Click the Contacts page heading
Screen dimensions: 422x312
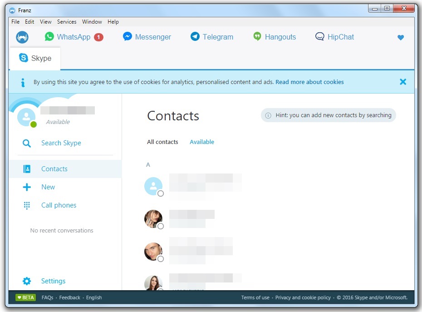(173, 116)
